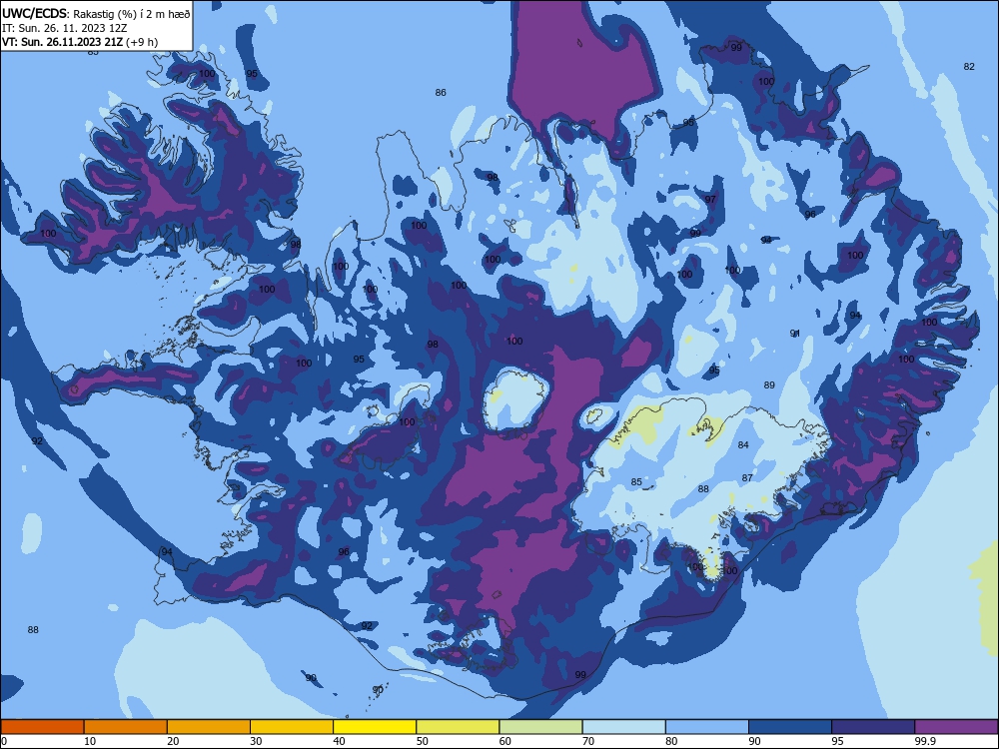The image size is (999, 749).
Task: Click the '91' humidity value on the map
Action: (x=794, y=334)
